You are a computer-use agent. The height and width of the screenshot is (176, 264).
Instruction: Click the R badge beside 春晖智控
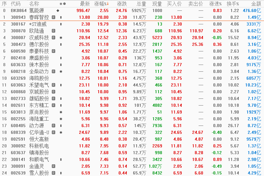[x=54, y=17]
